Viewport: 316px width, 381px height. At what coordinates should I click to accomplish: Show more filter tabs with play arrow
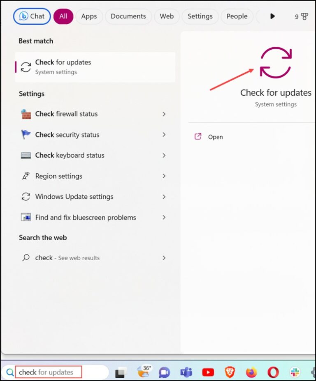(x=272, y=16)
